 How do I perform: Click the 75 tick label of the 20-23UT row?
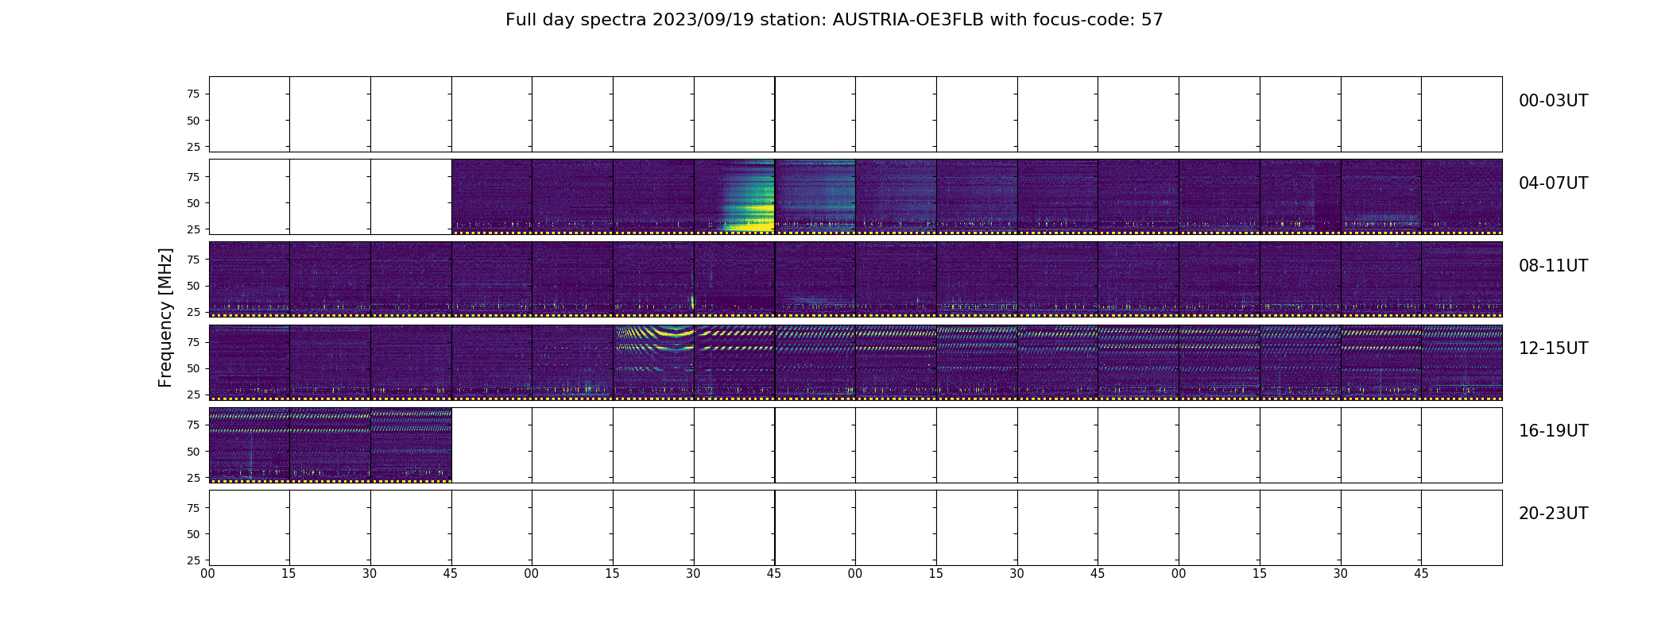(x=193, y=508)
